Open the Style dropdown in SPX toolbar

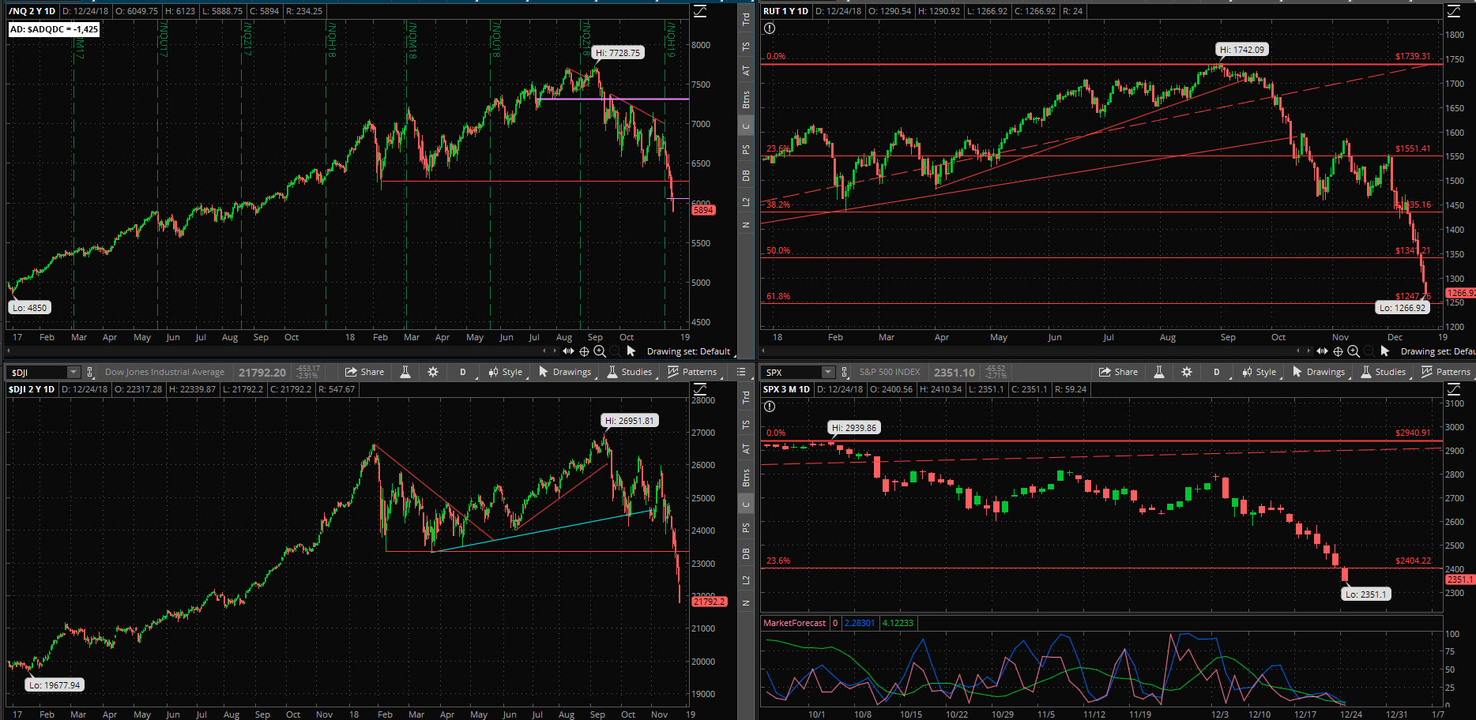[x=1260, y=372]
